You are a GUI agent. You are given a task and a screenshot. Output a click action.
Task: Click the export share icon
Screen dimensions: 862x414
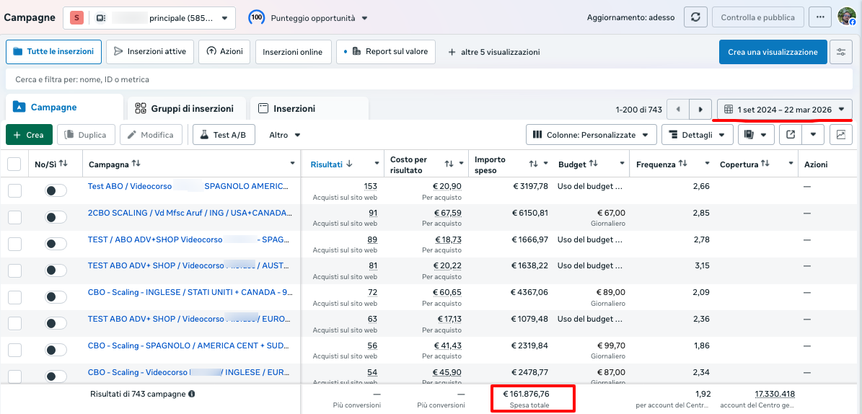(791, 135)
